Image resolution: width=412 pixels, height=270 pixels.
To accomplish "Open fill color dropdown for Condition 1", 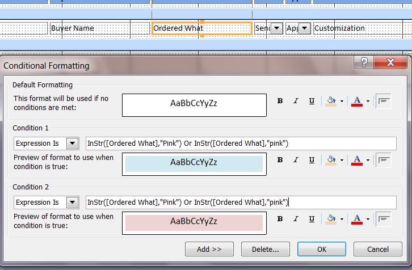I will [x=342, y=160].
